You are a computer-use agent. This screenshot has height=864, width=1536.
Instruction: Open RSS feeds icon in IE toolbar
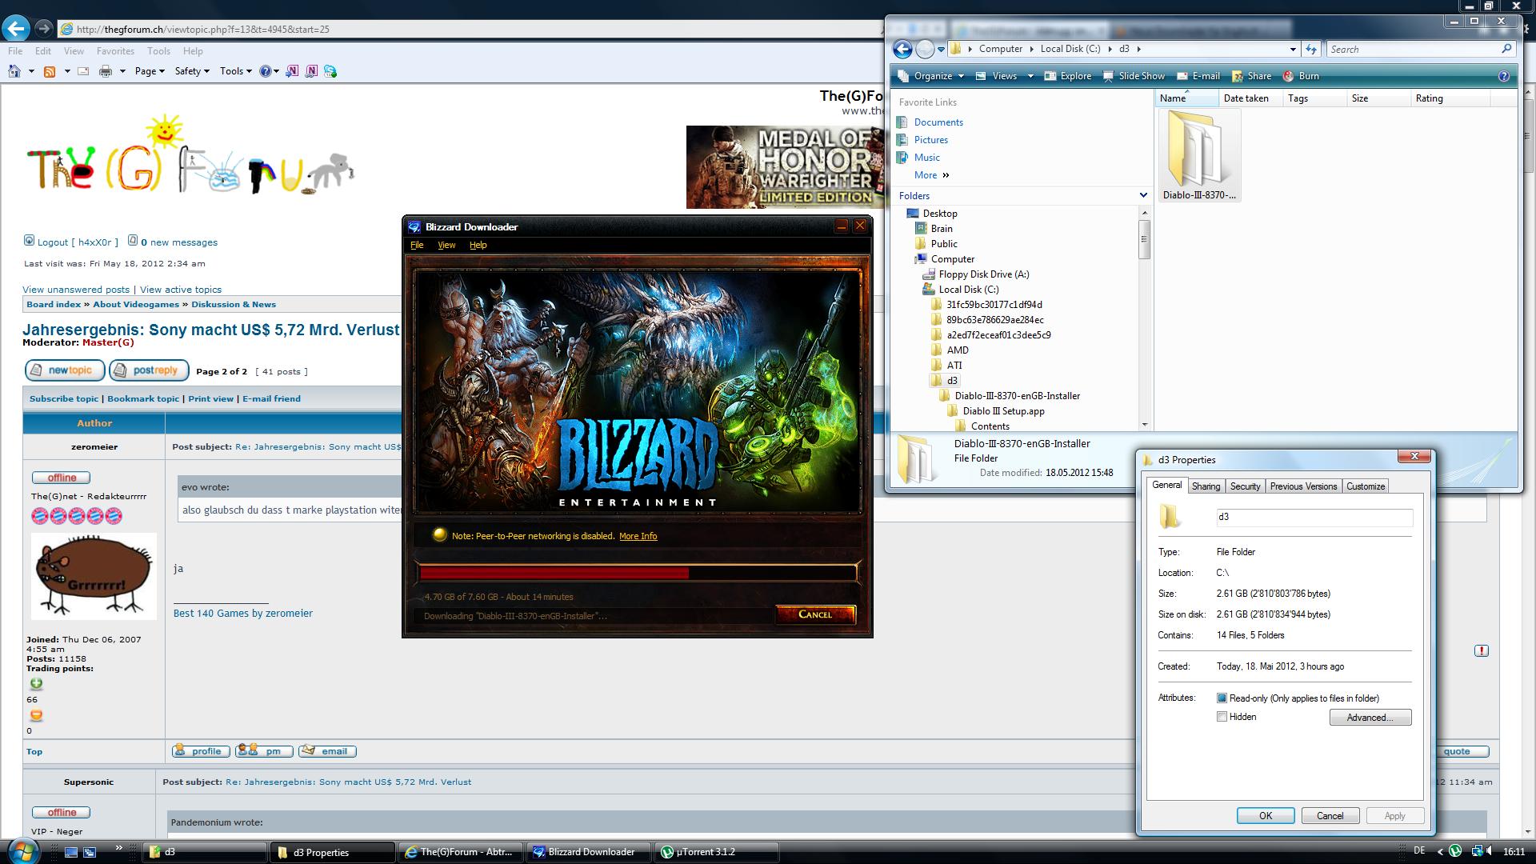pyautogui.click(x=50, y=71)
